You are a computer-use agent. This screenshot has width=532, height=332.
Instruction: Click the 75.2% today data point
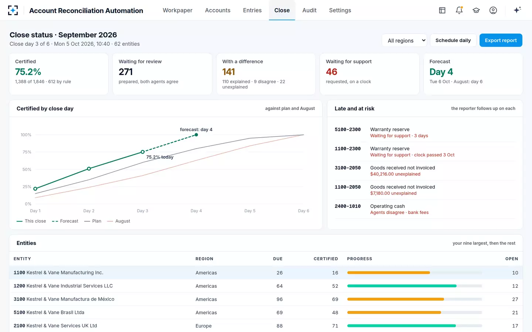(143, 152)
